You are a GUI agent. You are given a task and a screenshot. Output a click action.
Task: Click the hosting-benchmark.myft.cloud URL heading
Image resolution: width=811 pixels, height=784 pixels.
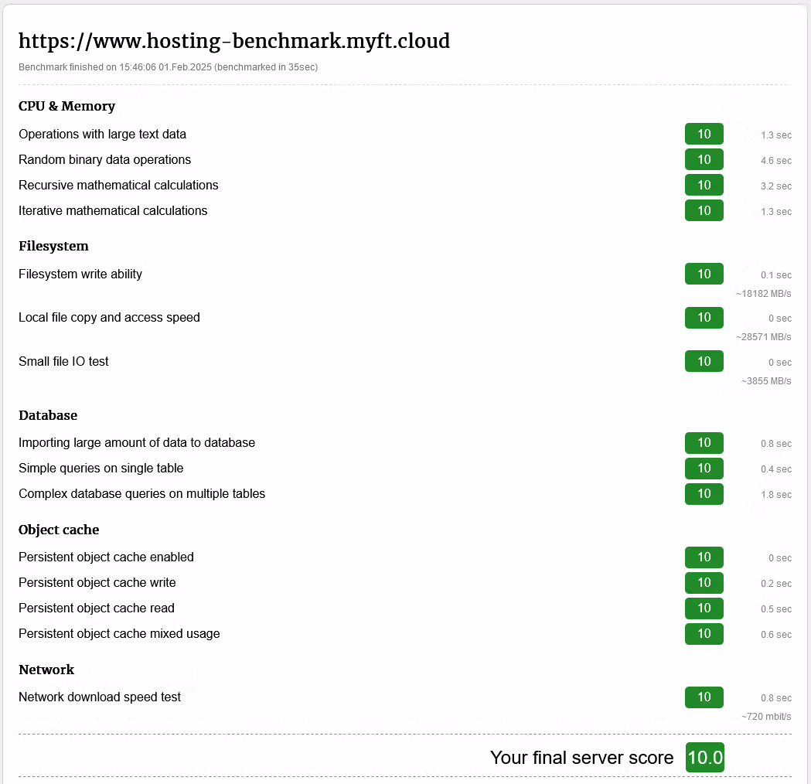point(233,42)
